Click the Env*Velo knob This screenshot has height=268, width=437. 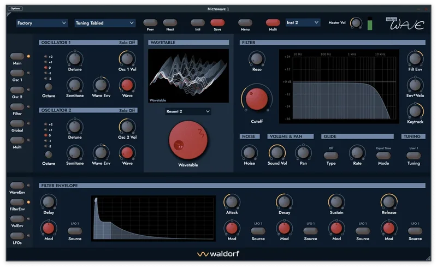tap(415, 85)
